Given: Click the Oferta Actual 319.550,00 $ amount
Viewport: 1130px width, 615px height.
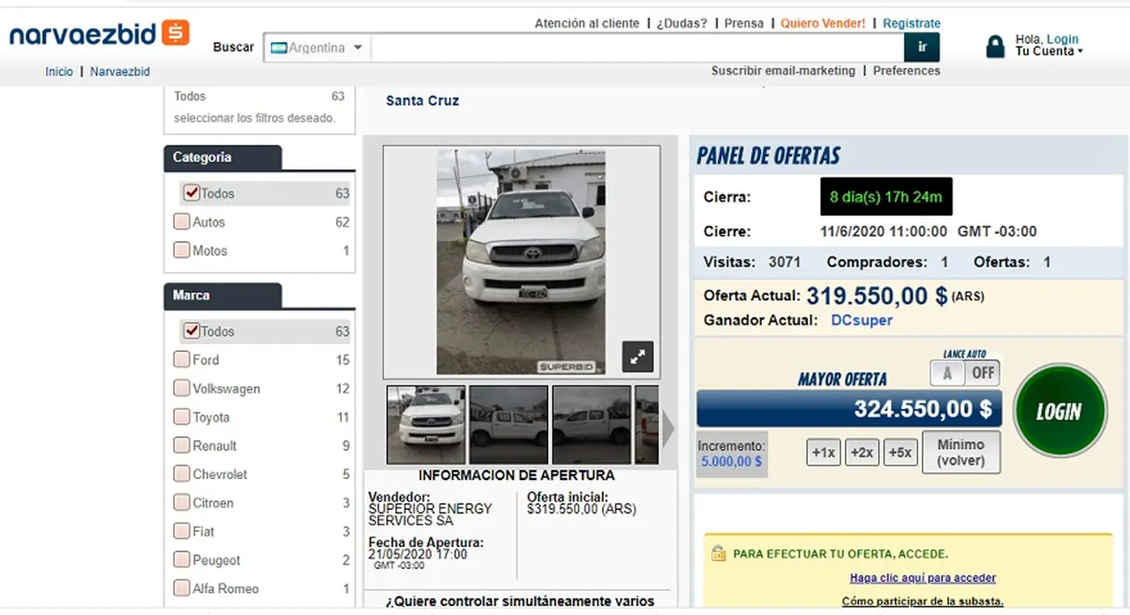Looking at the screenshot, I should click(877, 295).
